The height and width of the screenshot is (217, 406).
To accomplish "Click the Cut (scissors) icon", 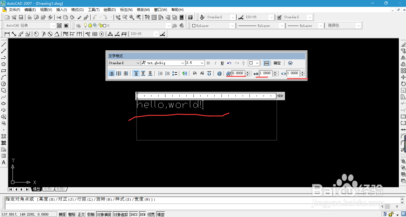I will pyautogui.click(x=59, y=17).
